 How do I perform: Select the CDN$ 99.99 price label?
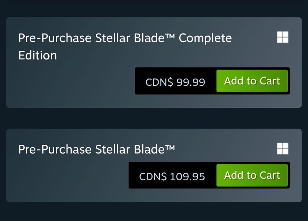175,82
